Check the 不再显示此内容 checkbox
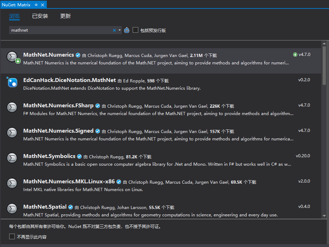329x247 pixels. tap(12, 236)
